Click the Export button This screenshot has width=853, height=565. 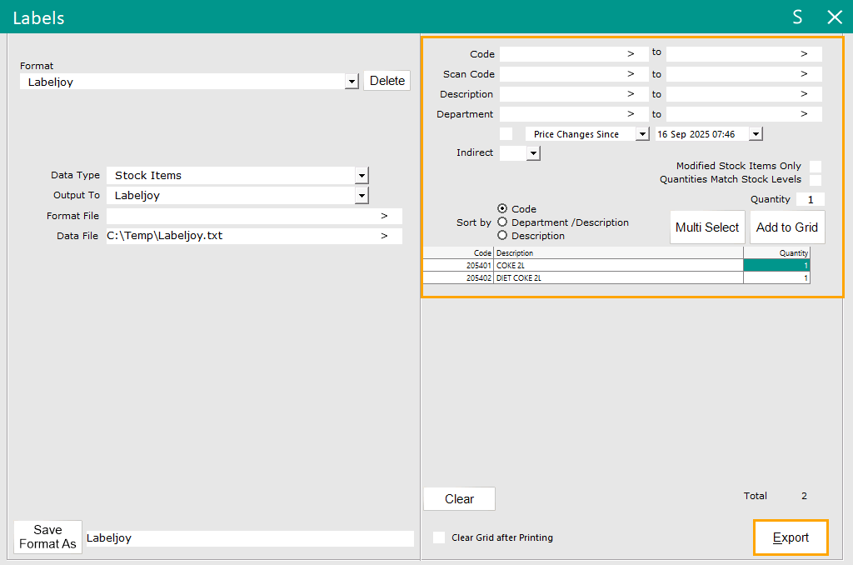(791, 537)
